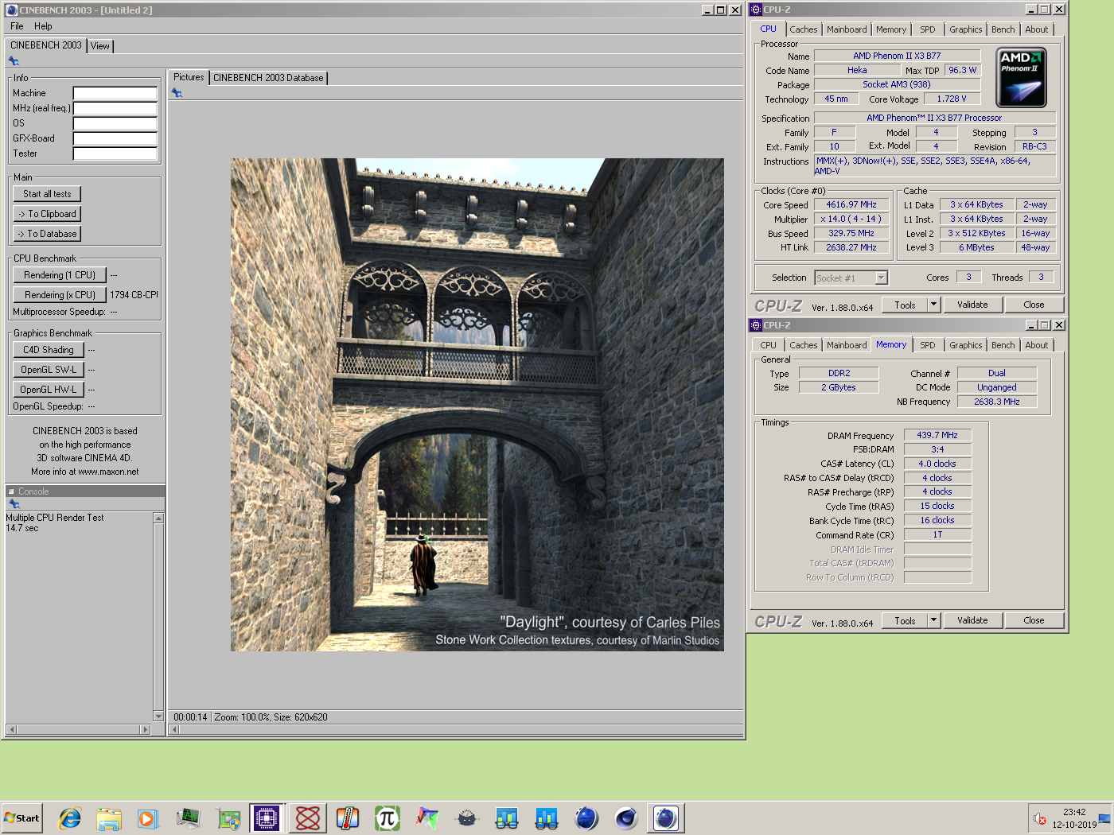This screenshot has width=1114, height=835.
Task: Open Bench tab in upper CPU-Z window
Action: [x=1003, y=29]
